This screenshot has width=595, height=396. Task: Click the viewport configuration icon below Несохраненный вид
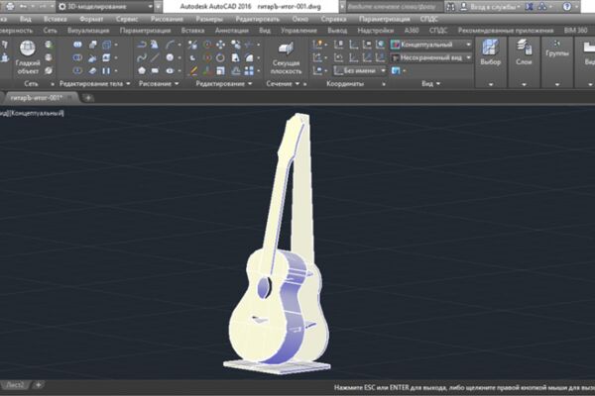click(x=396, y=70)
